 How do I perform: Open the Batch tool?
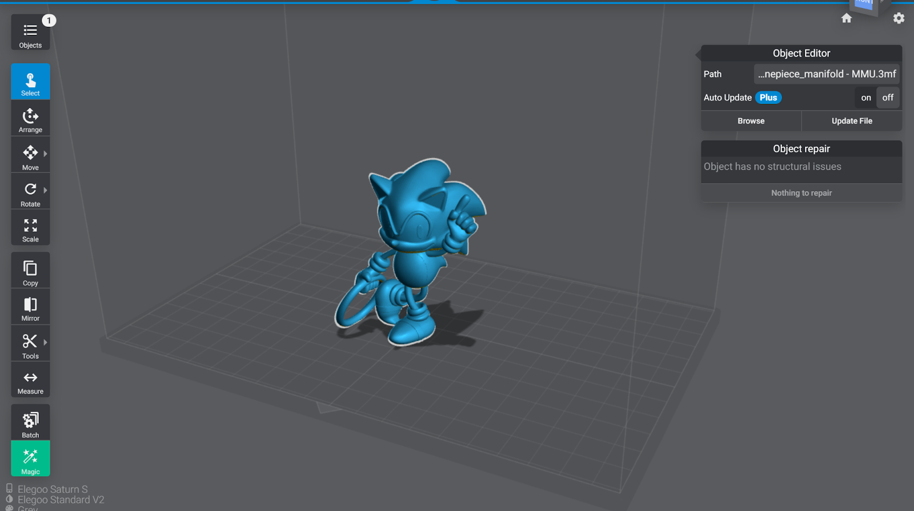(30, 423)
